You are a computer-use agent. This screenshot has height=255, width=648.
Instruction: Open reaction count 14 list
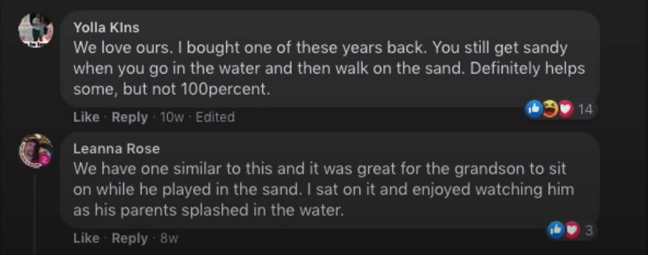click(x=585, y=109)
